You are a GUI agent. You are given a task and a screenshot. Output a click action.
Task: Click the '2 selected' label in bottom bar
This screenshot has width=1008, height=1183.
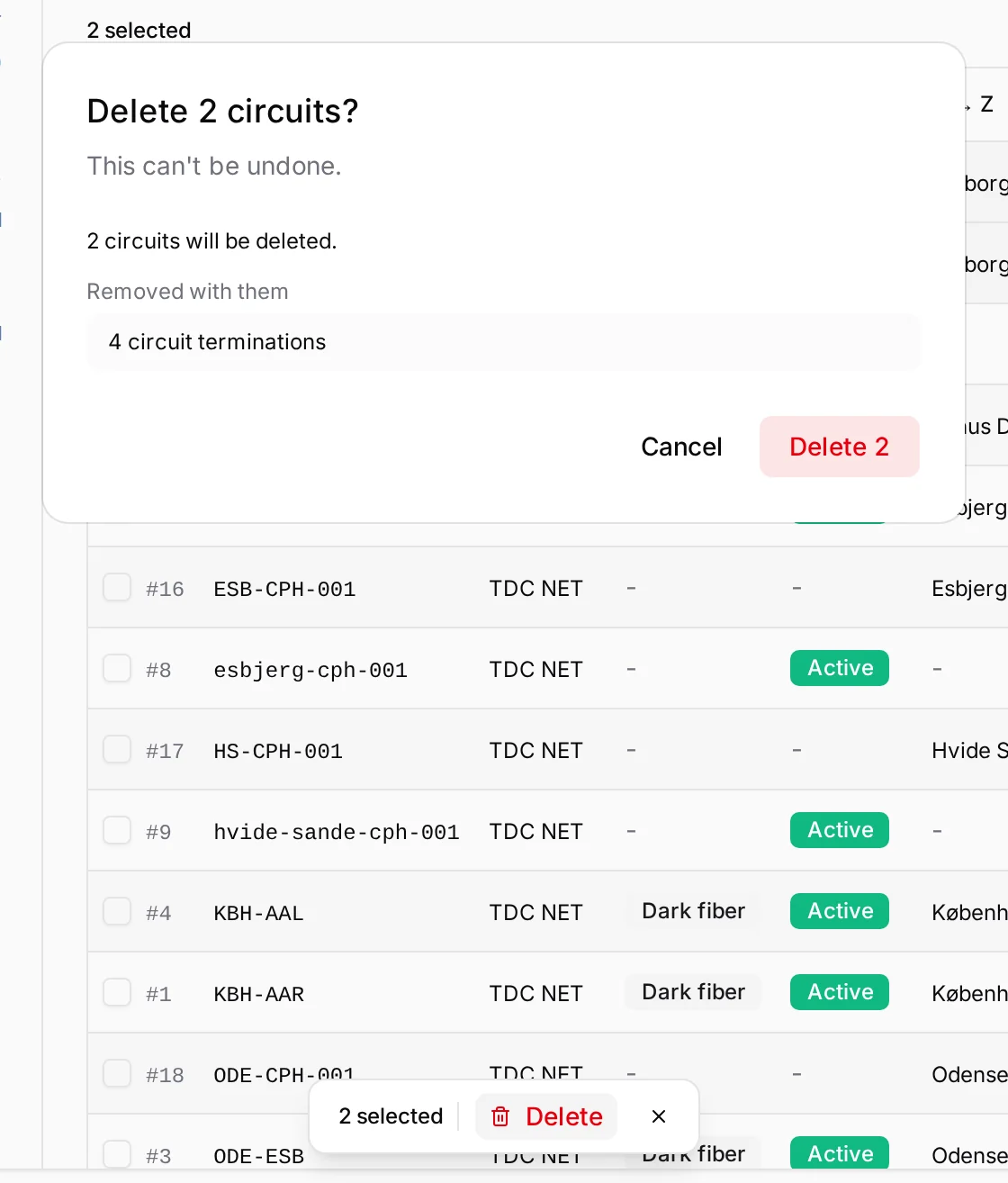tap(391, 1116)
